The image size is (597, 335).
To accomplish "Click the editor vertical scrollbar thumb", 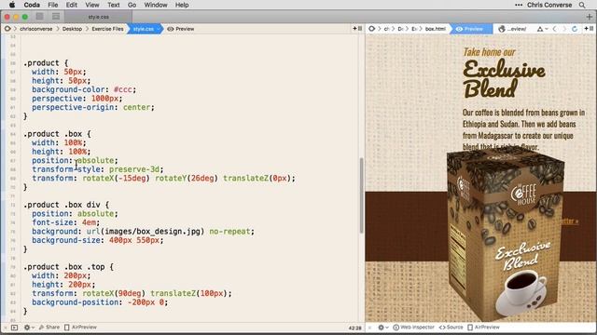I will pyautogui.click(x=361, y=195).
